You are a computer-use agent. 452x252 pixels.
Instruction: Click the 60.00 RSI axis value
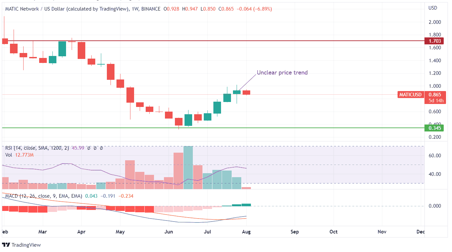click(434, 156)
